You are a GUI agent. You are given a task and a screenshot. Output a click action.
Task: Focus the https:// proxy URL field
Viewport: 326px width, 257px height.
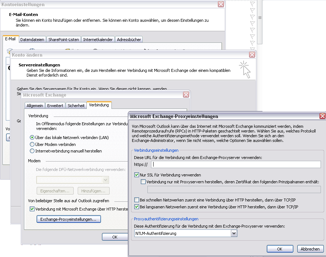236,164
